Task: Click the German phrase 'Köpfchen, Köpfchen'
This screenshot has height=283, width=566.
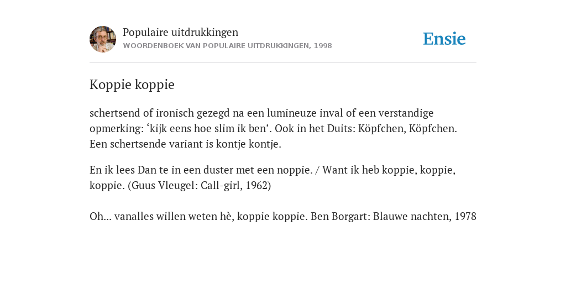Action: pos(406,128)
